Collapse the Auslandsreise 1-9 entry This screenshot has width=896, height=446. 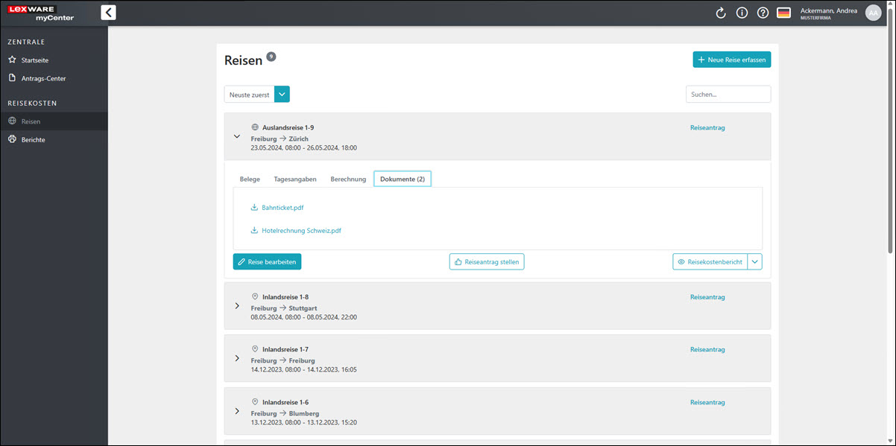tap(237, 137)
